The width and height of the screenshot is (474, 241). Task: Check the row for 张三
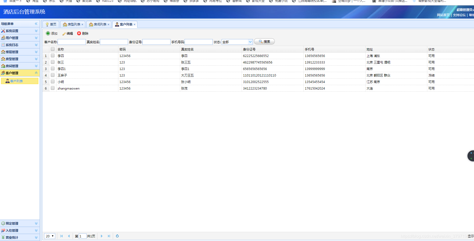(53, 62)
